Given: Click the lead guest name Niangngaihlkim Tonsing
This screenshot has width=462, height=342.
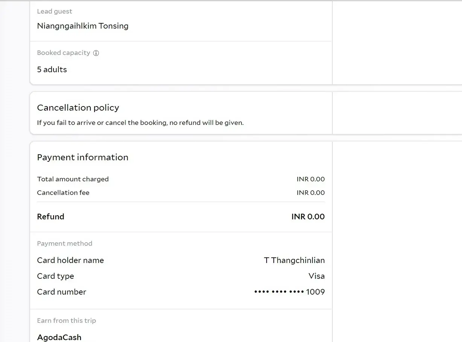Looking at the screenshot, I should (x=82, y=26).
